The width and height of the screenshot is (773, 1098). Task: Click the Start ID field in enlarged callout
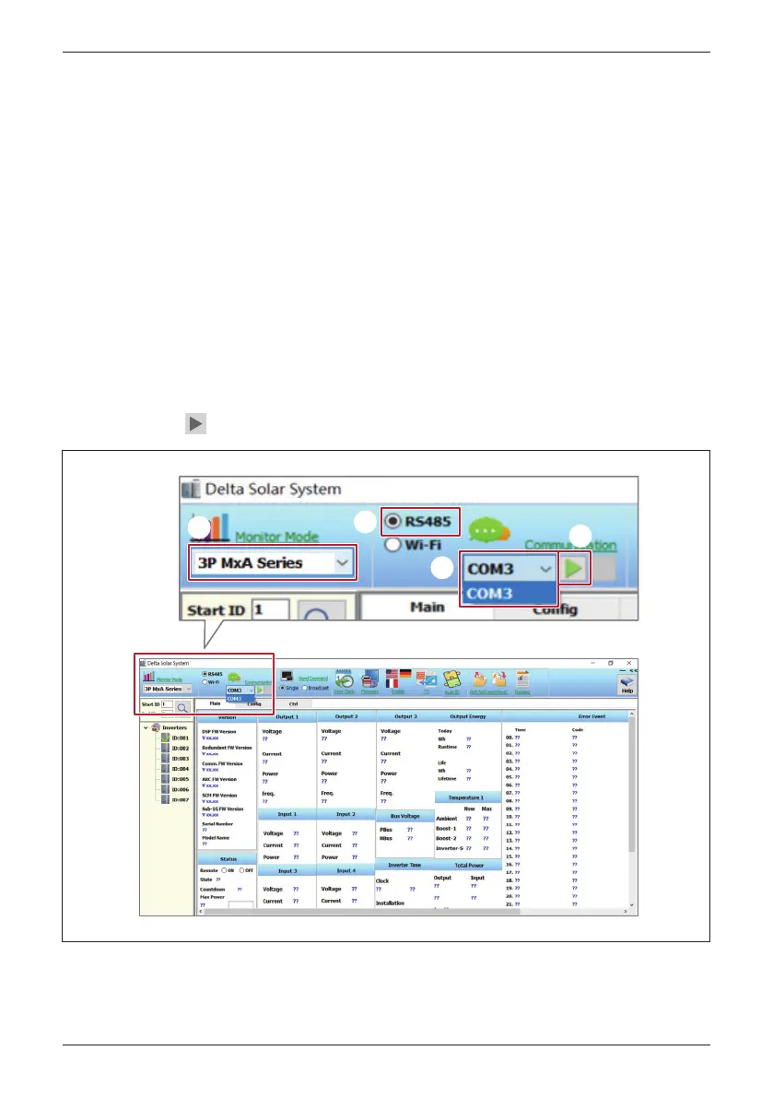pyautogui.click(x=271, y=610)
